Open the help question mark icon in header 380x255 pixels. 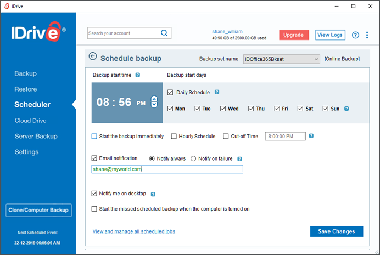pyautogui.click(x=355, y=35)
